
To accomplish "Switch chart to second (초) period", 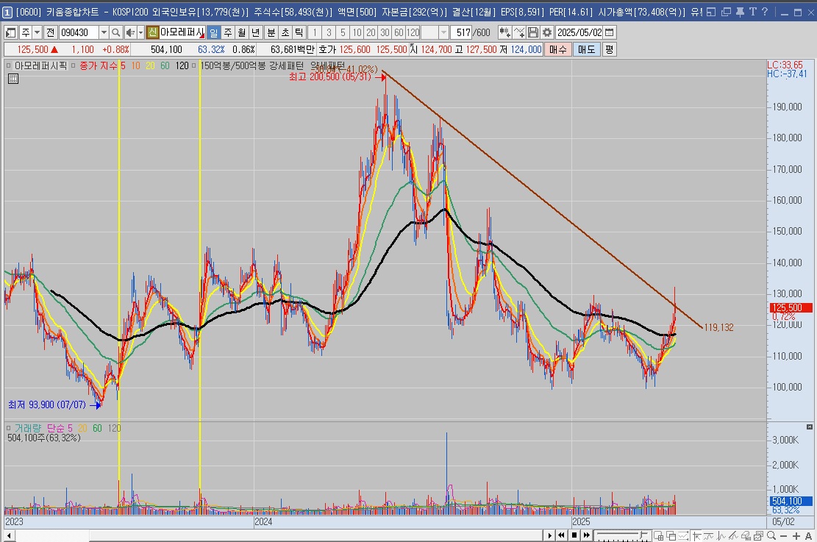I will (285, 32).
